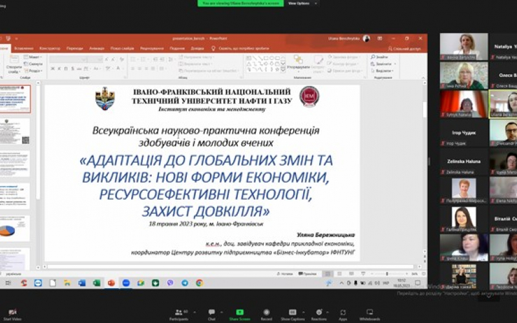Click the УКР language indicator in tray
Screen dimensions: 517x323
pos(385,283)
